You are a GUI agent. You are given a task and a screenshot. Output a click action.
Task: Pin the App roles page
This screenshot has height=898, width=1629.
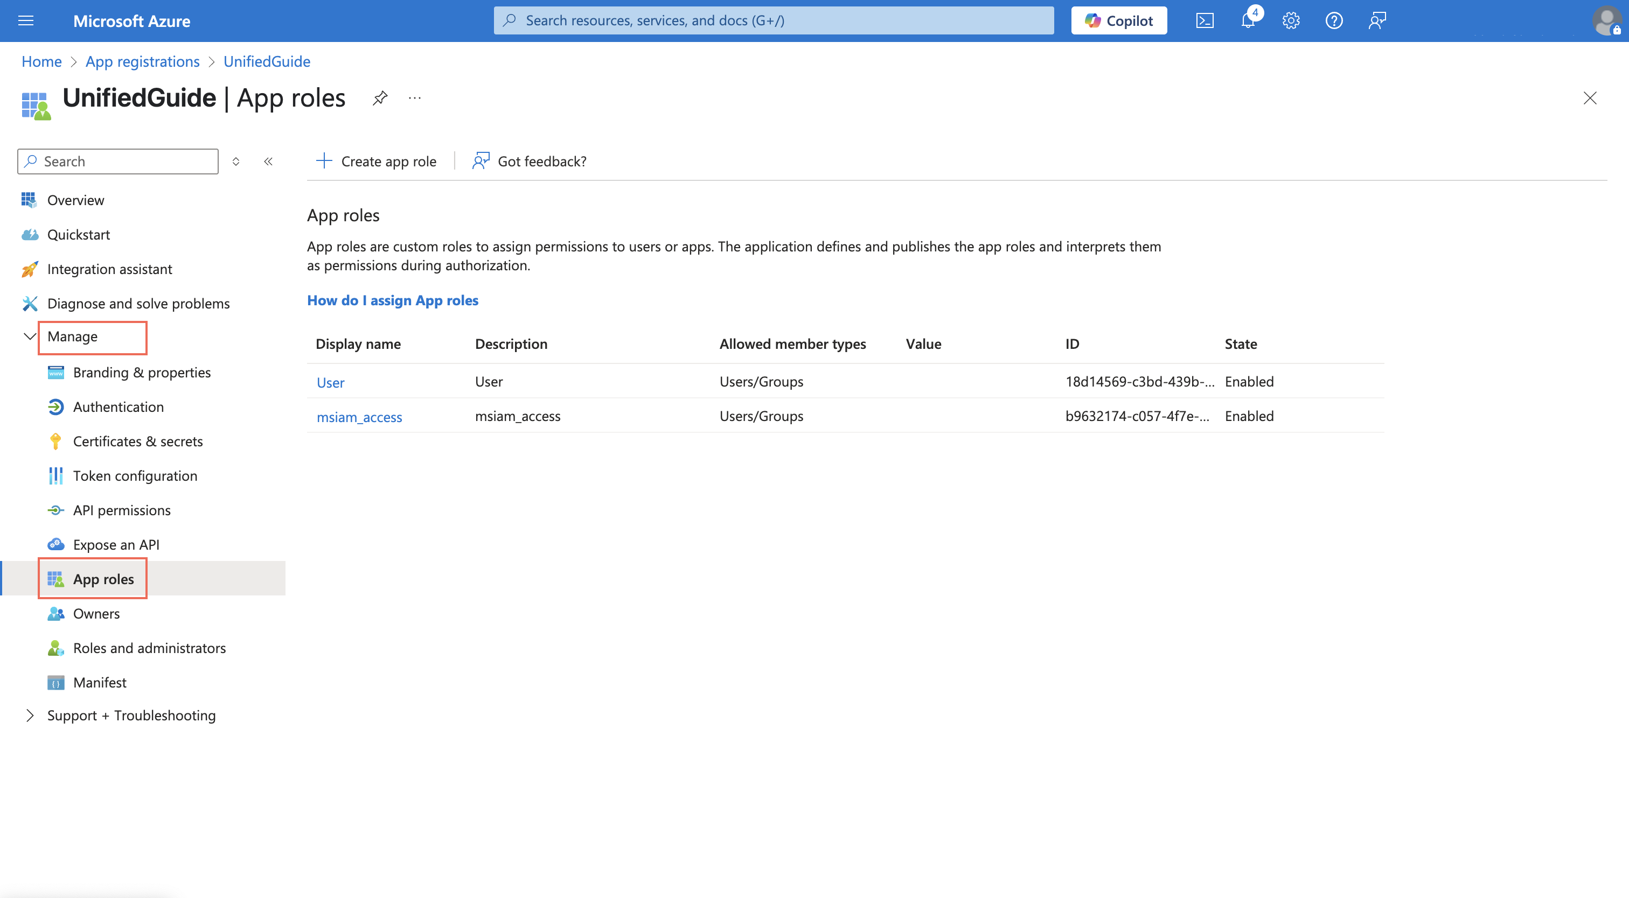[379, 98]
